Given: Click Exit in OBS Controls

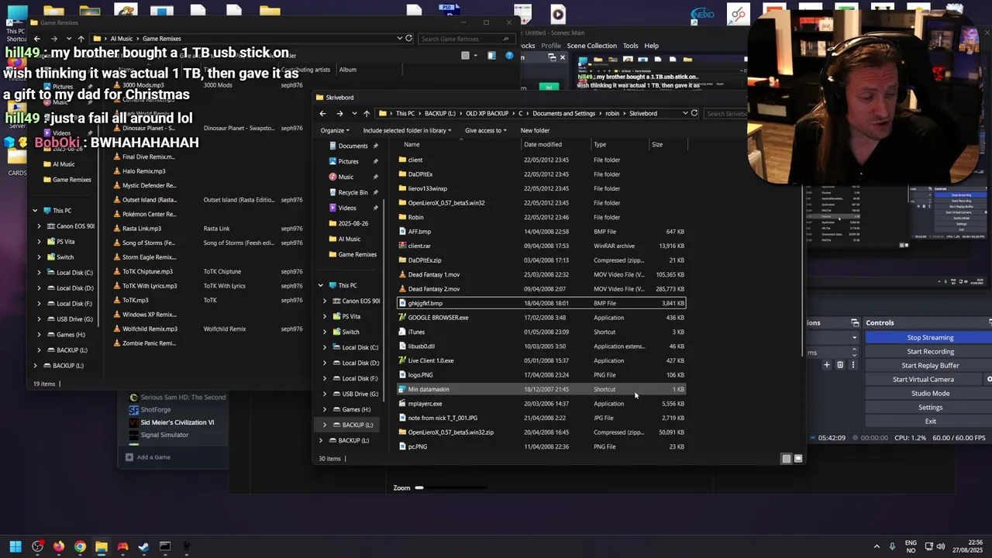Looking at the screenshot, I should [930, 422].
